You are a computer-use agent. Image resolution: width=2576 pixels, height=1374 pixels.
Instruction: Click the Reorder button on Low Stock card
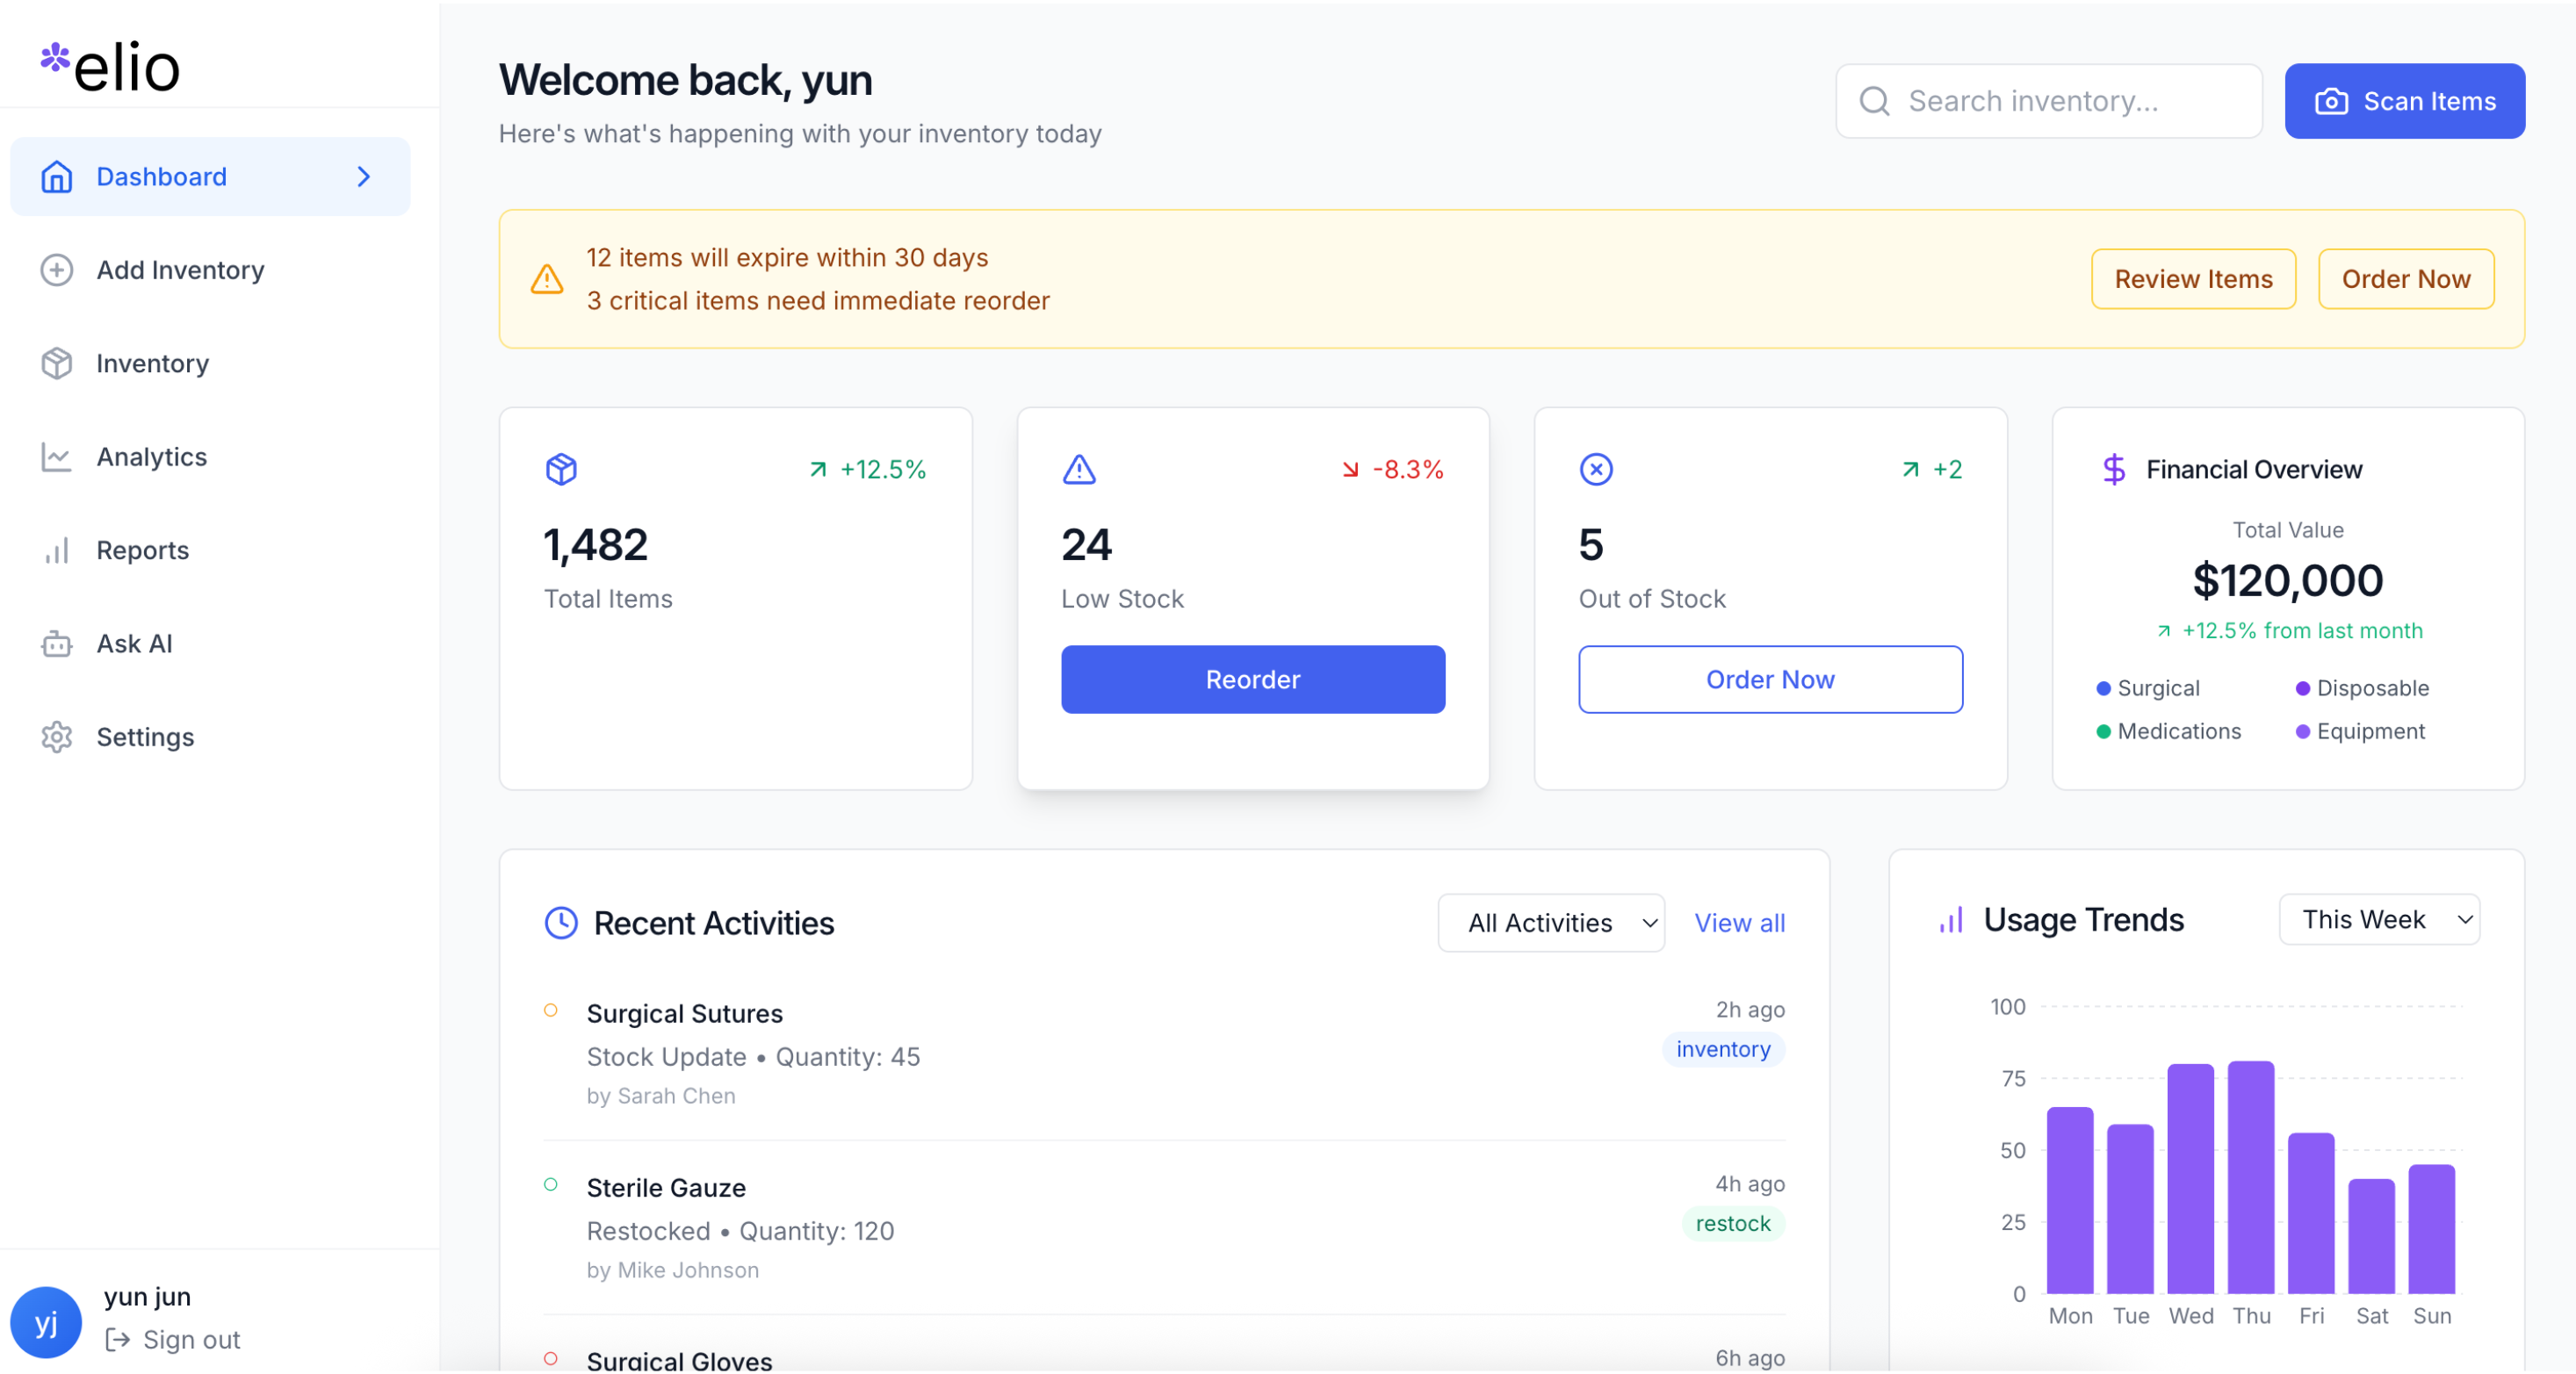click(x=1253, y=680)
